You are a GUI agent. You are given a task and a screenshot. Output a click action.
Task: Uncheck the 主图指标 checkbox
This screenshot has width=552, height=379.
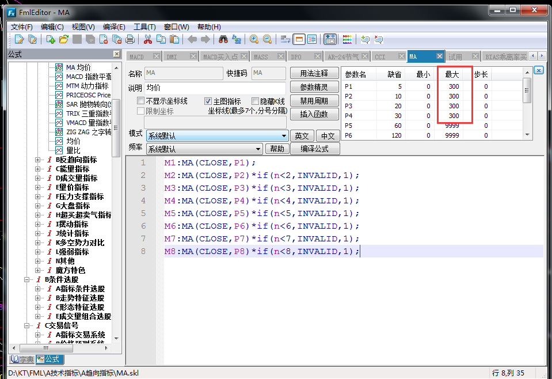pos(208,101)
